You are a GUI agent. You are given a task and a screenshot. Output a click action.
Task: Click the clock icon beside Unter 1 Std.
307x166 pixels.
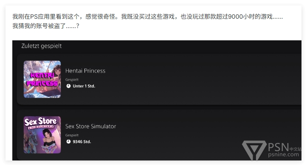pos(68,86)
